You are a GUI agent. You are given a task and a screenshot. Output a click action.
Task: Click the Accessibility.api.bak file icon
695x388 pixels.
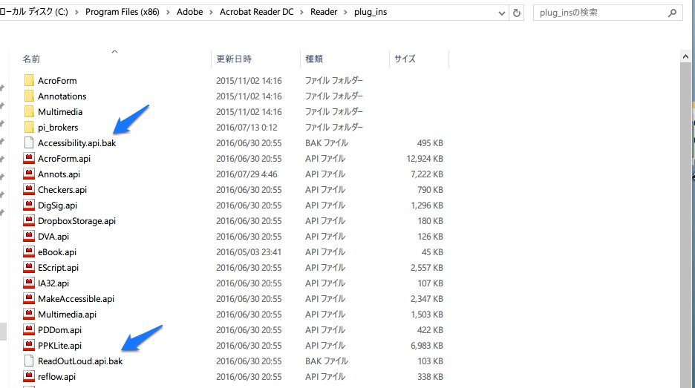coord(29,142)
